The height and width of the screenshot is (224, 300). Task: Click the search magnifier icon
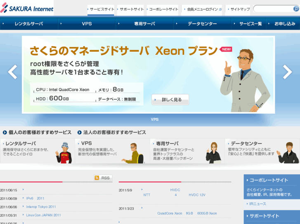click(x=296, y=9)
